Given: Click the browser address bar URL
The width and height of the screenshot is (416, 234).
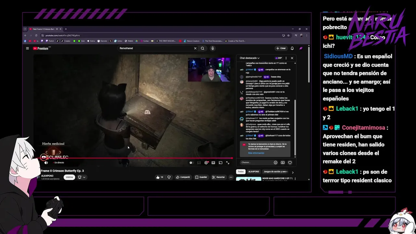Looking at the screenshot, I should coord(62,35).
